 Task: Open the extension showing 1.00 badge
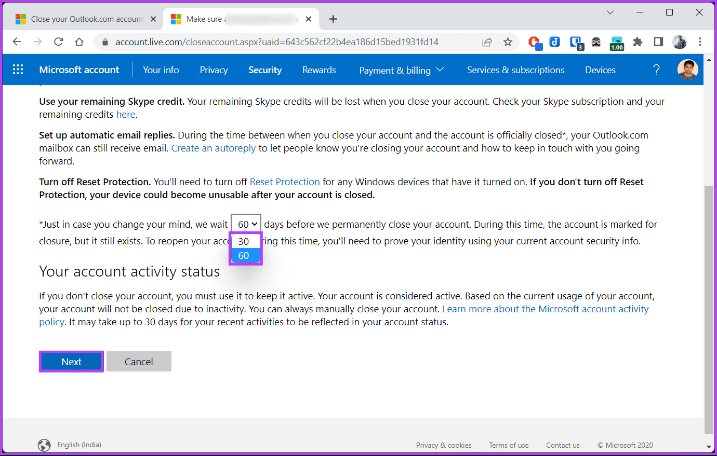[617, 43]
